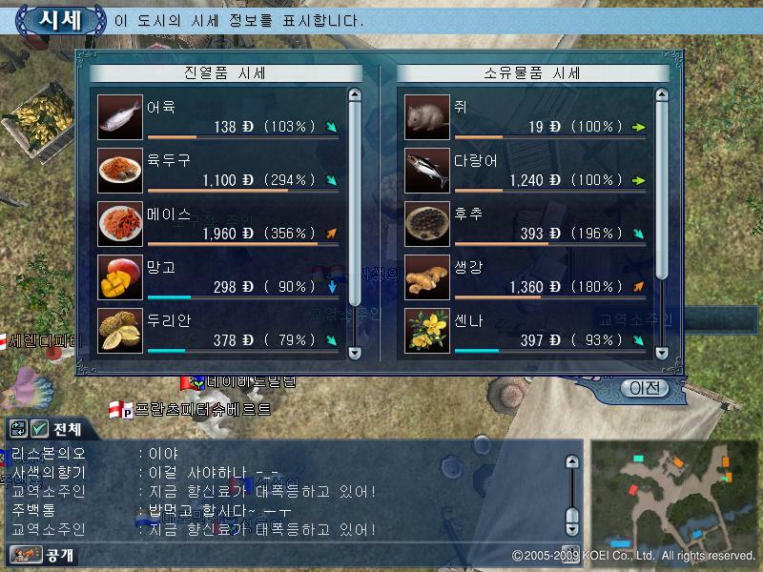This screenshot has width=763, height=572.
Task: Click down arrow of 소유물품 시세 list
Action: pyautogui.click(x=661, y=353)
